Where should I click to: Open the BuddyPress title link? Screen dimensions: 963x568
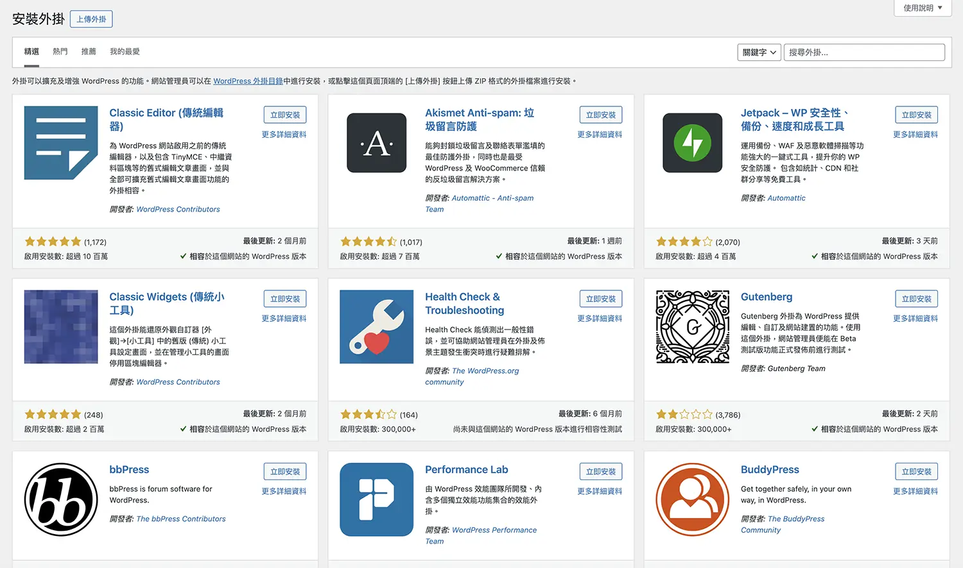click(770, 469)
